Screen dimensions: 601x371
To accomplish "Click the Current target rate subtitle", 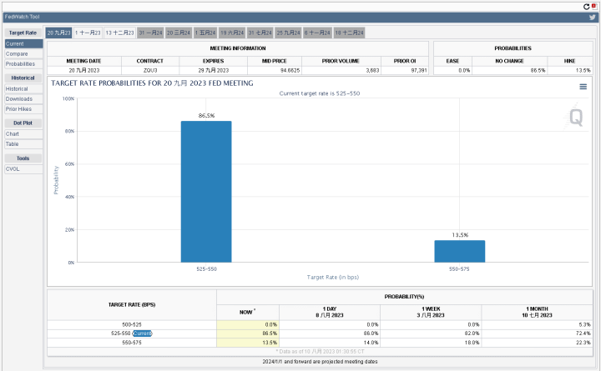I will pyautogui.click(x=319, y=93).
